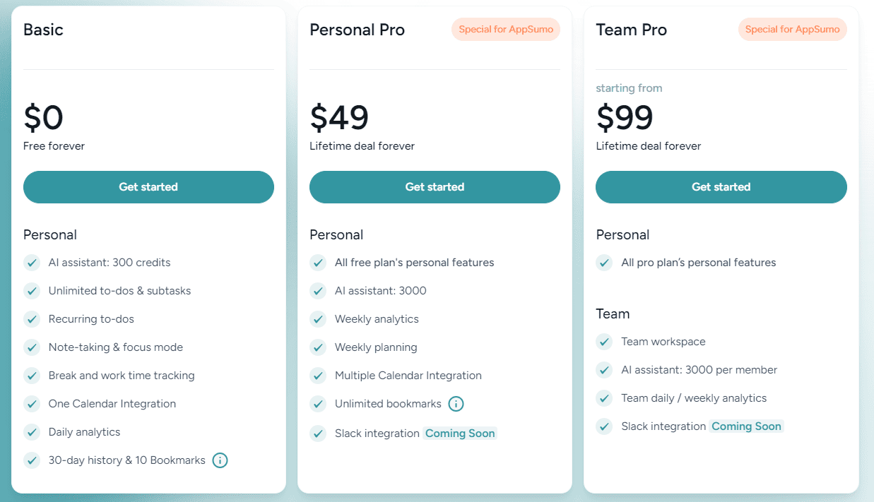
Task: Click the checkmark beside Weekly analytics
Action: tap(318, 318)
